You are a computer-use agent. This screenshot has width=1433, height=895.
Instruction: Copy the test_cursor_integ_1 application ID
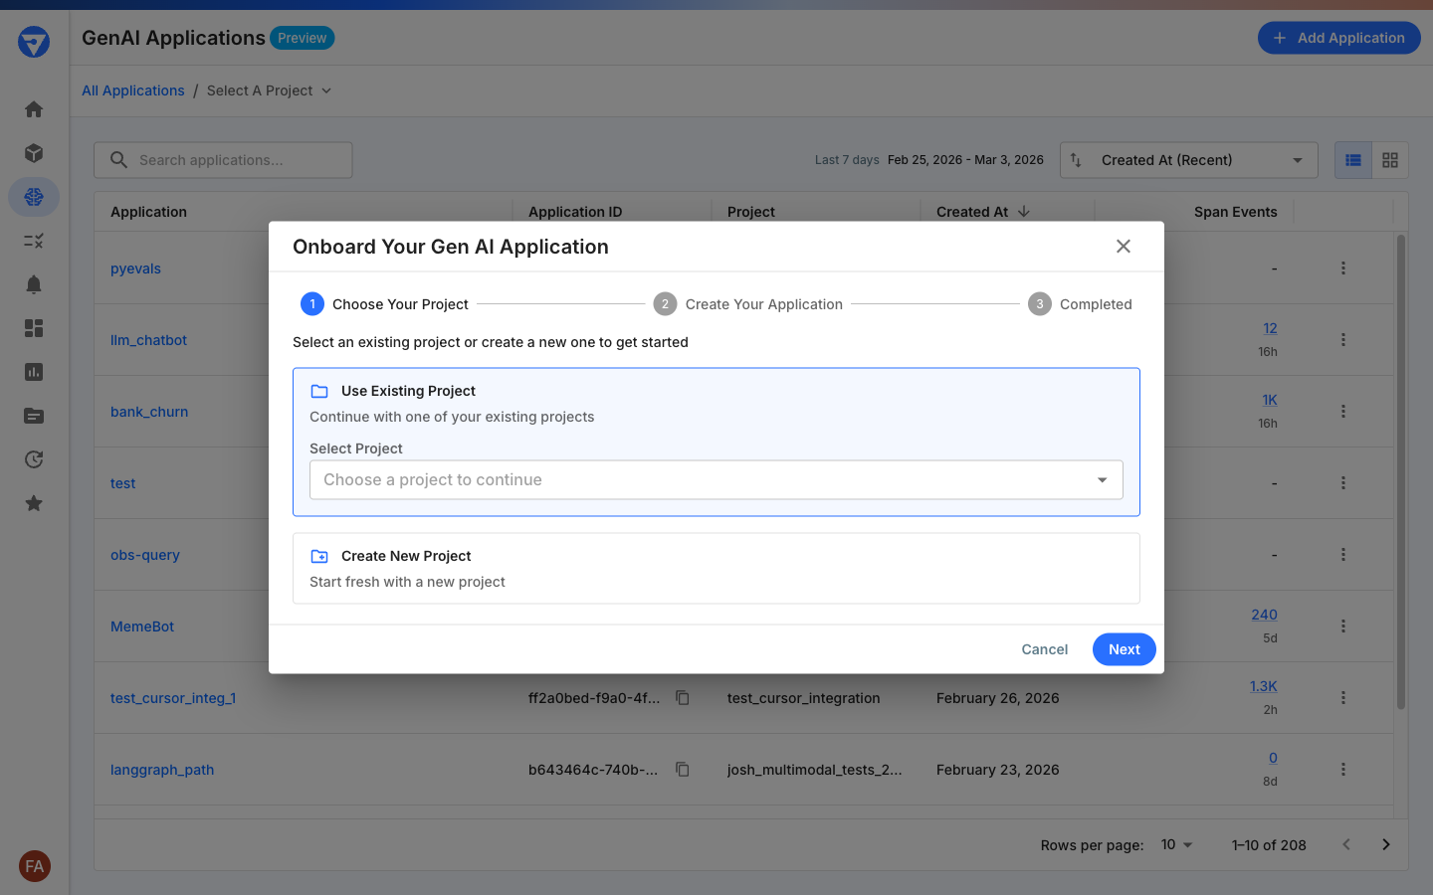683,698
